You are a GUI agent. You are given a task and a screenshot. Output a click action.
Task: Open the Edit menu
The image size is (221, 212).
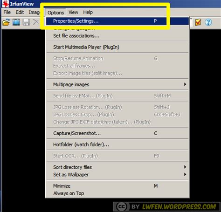(x=20, y=12)
